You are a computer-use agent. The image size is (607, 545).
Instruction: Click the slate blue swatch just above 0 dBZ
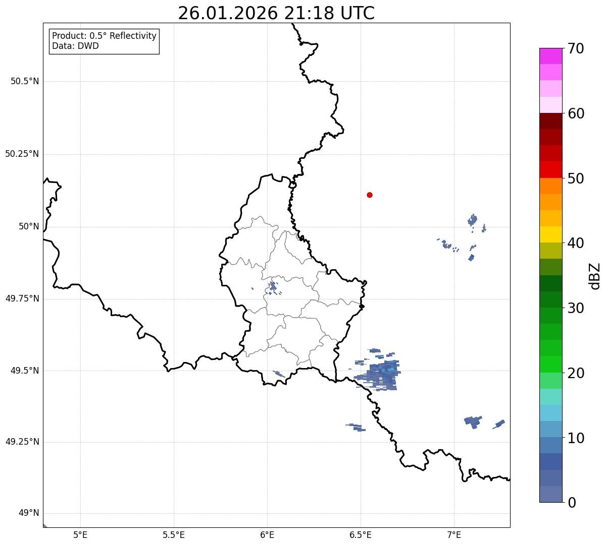coord(551,494)
